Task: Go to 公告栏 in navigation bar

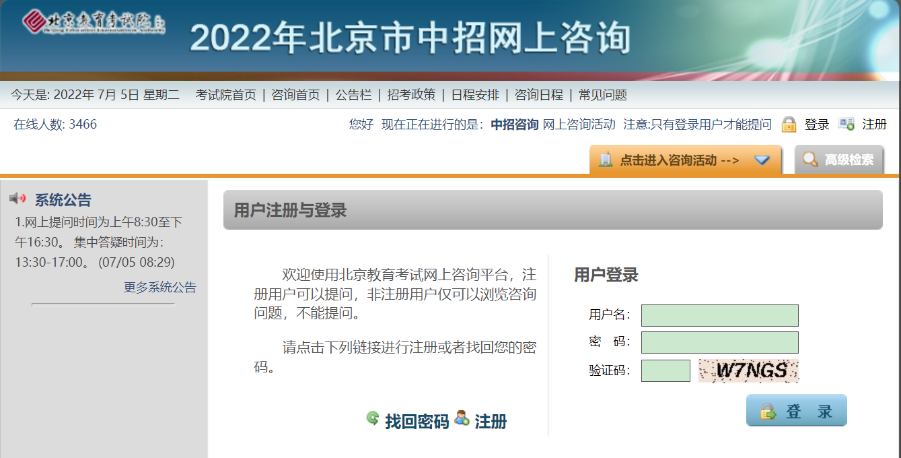Action: 353,95
